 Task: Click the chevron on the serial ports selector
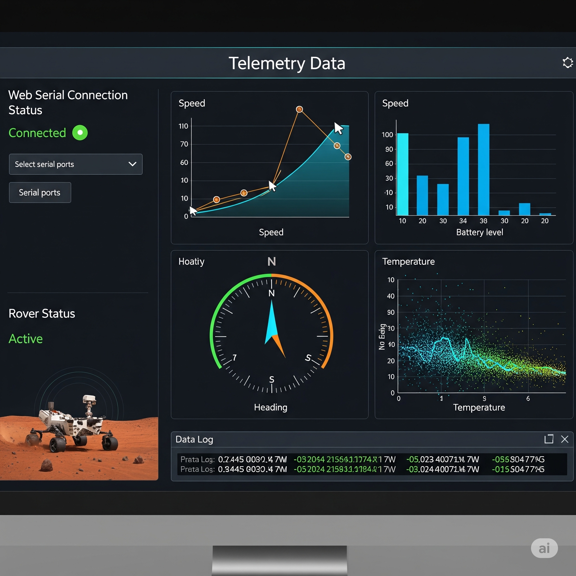pyautogui.click(x=132, y=164)
